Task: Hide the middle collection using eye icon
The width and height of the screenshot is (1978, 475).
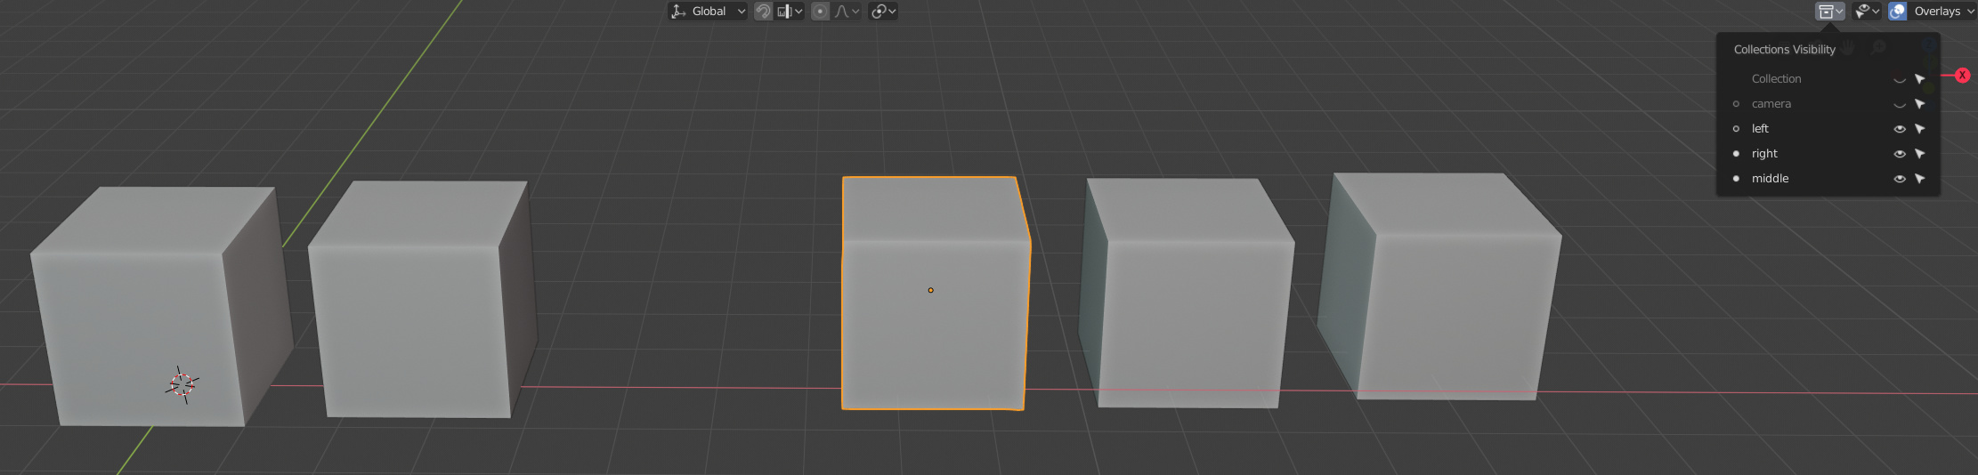Action: [1900, 179]
